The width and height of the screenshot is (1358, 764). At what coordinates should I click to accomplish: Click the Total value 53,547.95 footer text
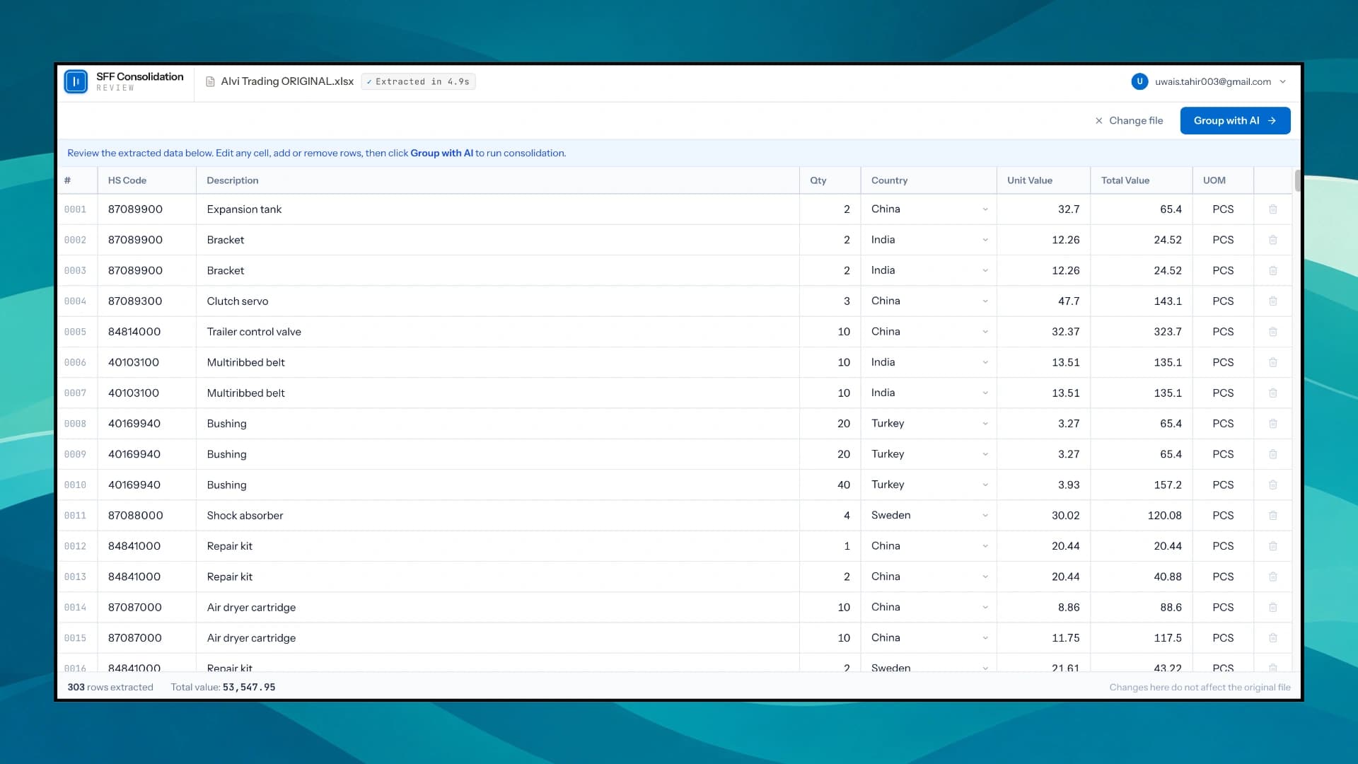223,688
